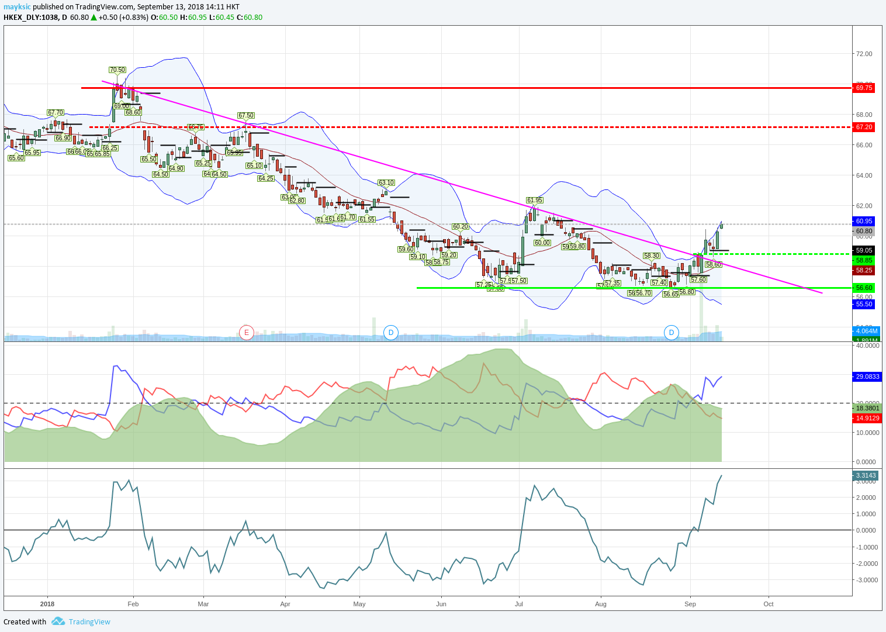Click the Sep label on time axis

690,604
